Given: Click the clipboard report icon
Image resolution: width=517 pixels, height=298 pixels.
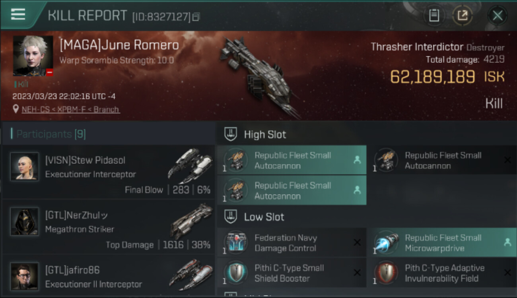Looking at the screenshot, I should point(434,16).
